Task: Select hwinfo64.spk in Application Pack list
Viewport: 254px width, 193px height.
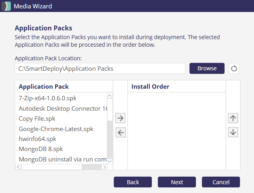Action: point(37,139)
